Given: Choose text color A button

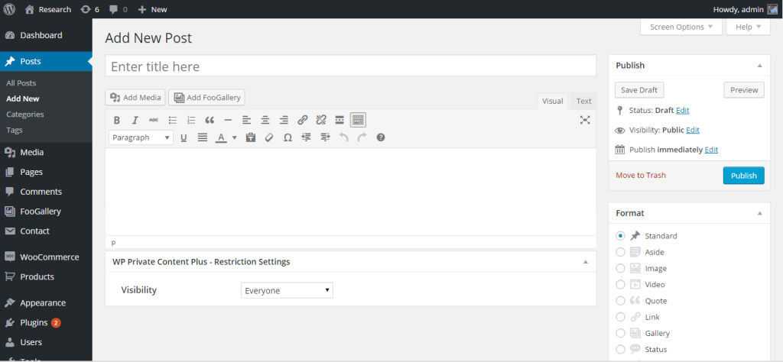Looking at the screenshot, I should (221, 137).
